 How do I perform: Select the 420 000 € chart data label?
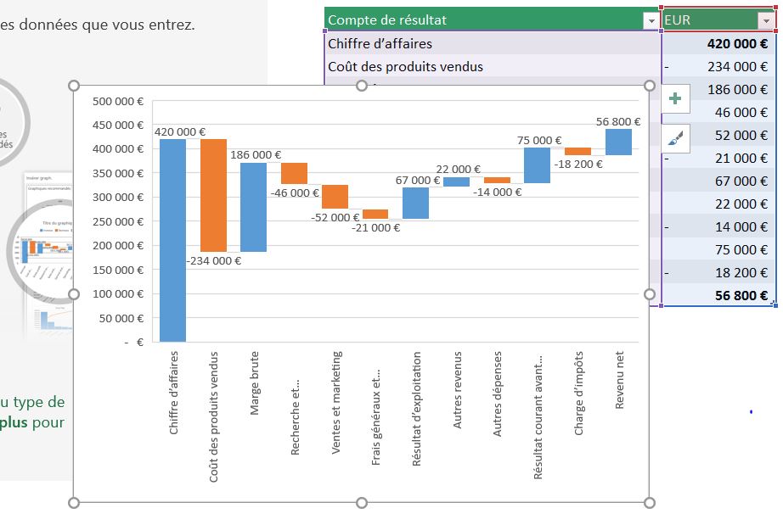[x=180, y=132]
